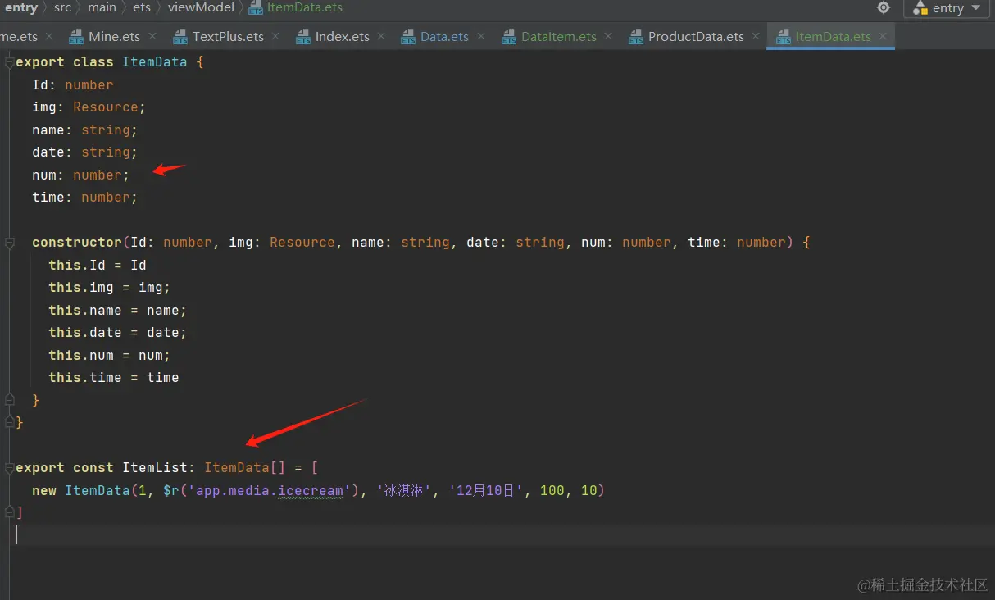Click the '12月10日' string literal
This screenshot has width=995, height=600.
[x=487, y=491]
